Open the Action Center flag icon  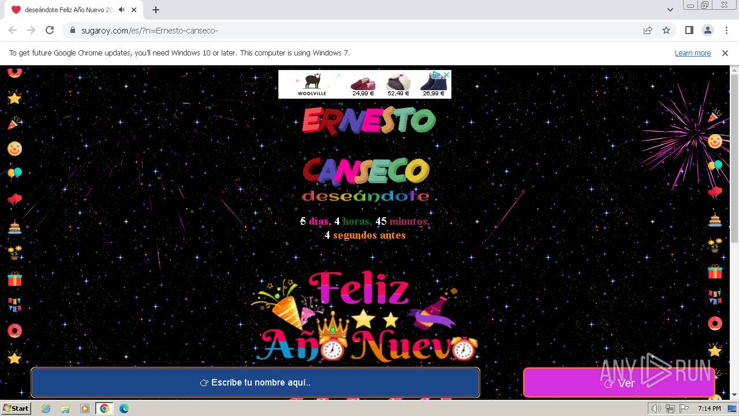(x=684, y=408)
